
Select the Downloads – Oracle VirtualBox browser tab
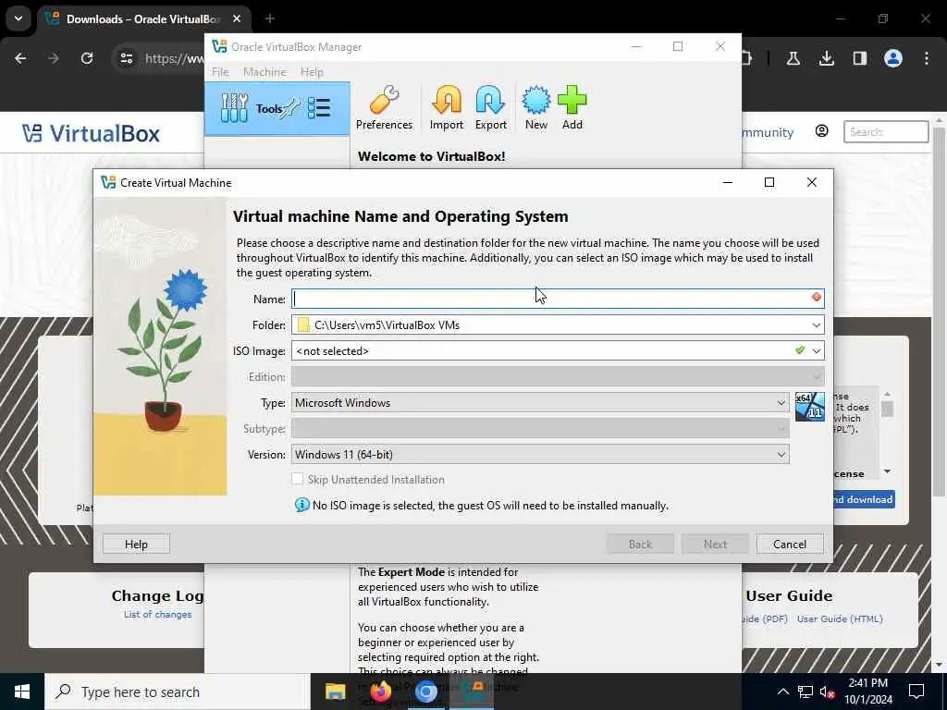coord(145,19)
